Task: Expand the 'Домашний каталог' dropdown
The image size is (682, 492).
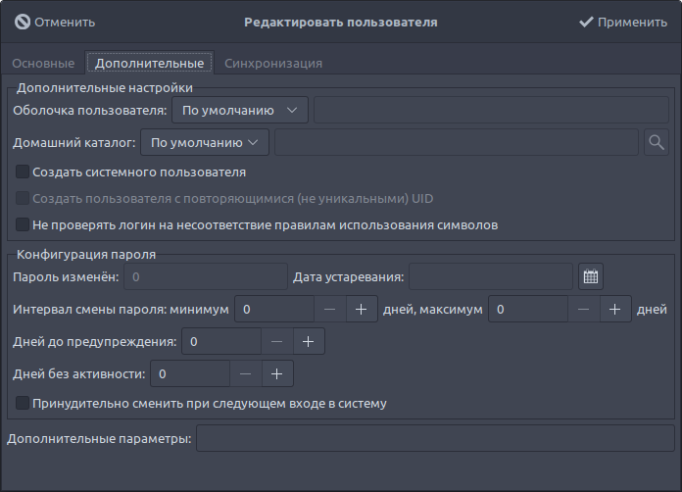Action: (205, 142)
